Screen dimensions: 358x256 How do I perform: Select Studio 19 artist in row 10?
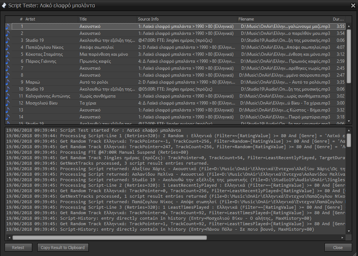point(35,89)
